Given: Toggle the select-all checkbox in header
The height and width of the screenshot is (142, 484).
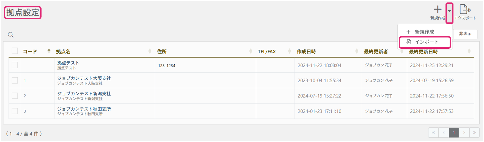Looking at the screenshot, I should pyautogui.click(x=15, y=51).
